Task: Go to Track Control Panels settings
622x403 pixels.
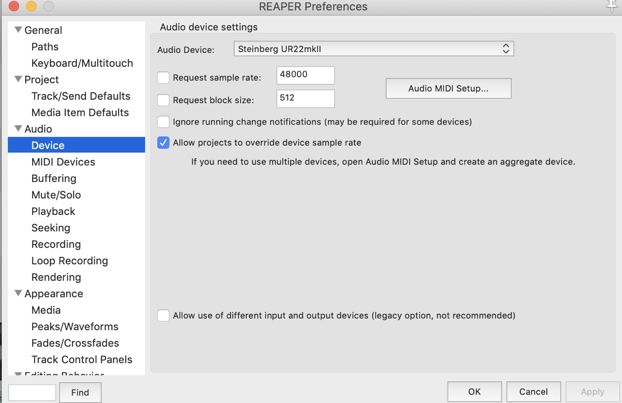Action: pos(82,360)
